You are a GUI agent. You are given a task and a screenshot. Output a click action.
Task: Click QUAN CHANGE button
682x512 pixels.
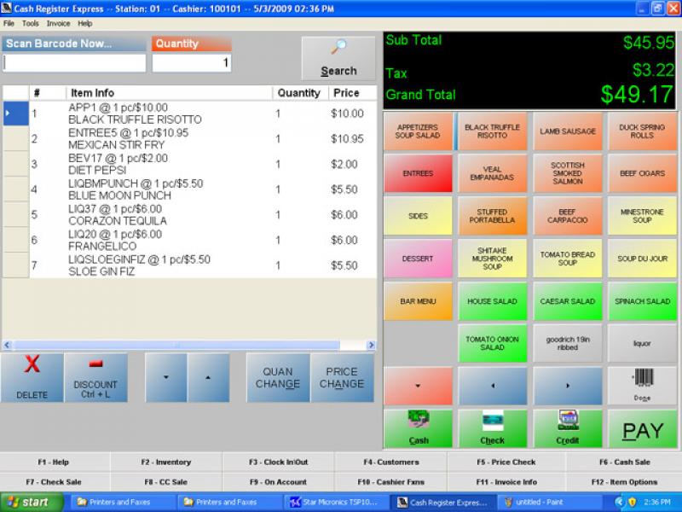(278, 377)
